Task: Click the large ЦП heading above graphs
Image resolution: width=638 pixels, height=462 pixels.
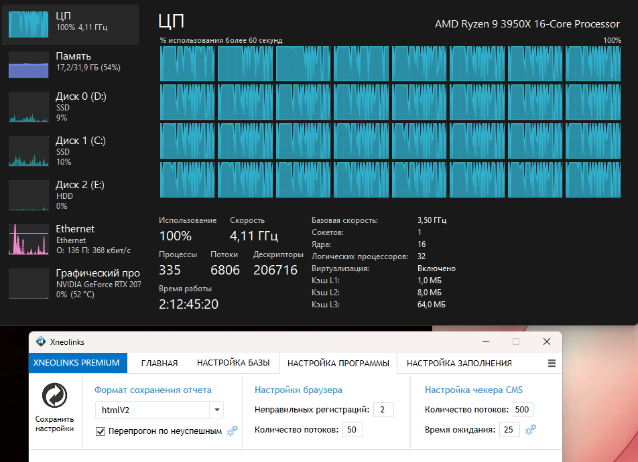Action: [x=171, y=21]
